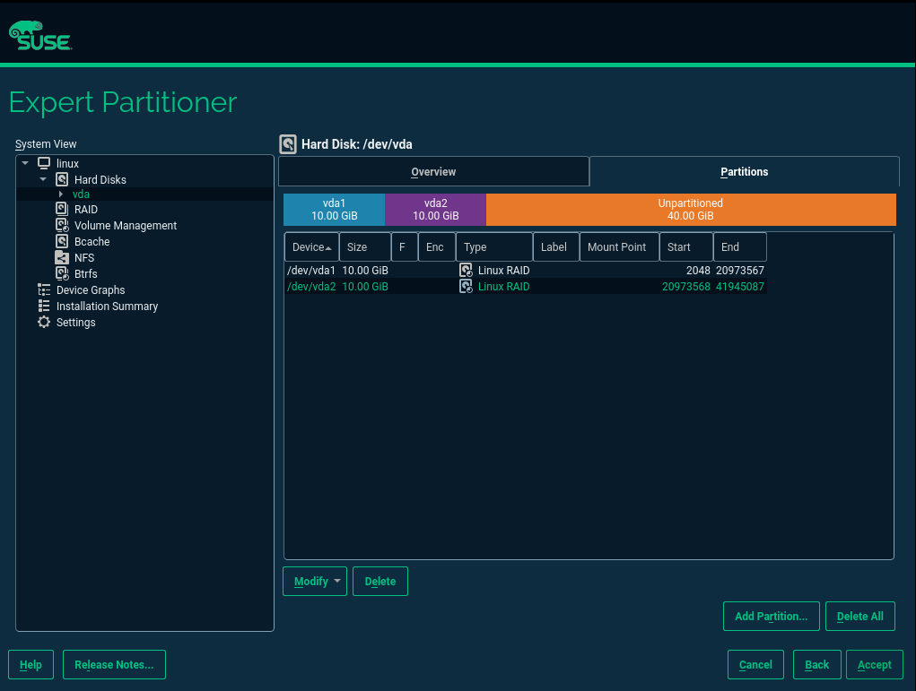Sort by the Device column header

[x=311, y=247]
